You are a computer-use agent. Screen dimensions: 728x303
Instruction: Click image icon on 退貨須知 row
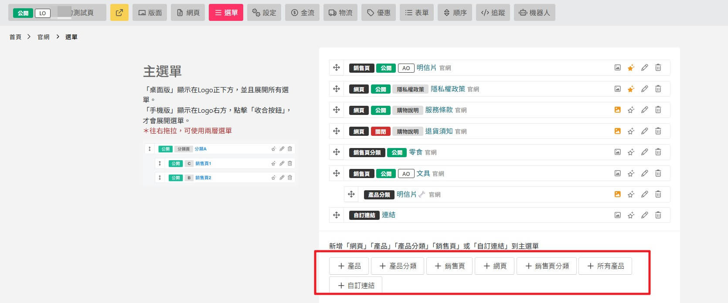click(x=617, y=131)
